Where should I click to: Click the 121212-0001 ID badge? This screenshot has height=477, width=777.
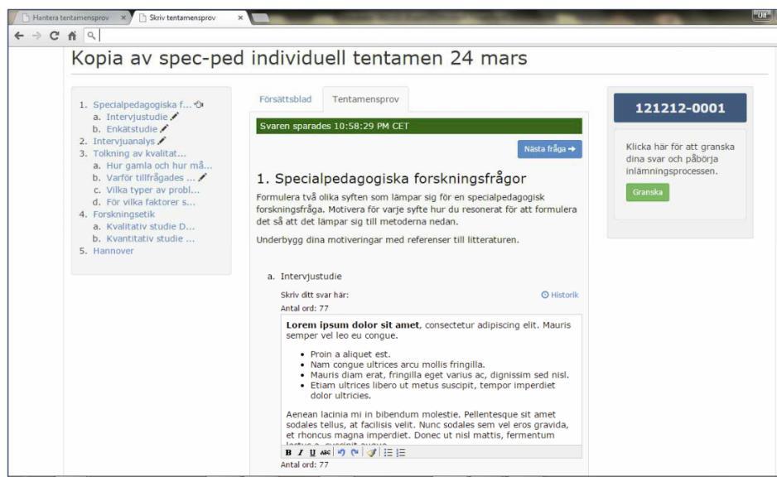pos(680,108)
